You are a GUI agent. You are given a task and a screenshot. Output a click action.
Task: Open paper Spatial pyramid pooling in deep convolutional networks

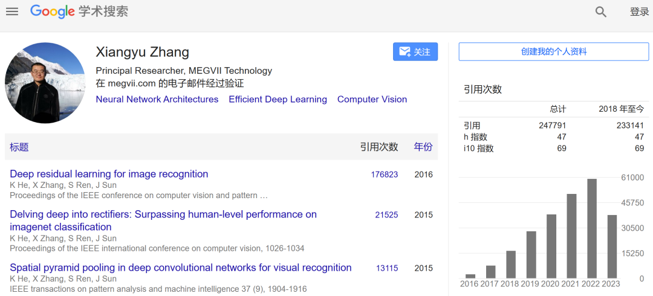(x=180, y=268)
